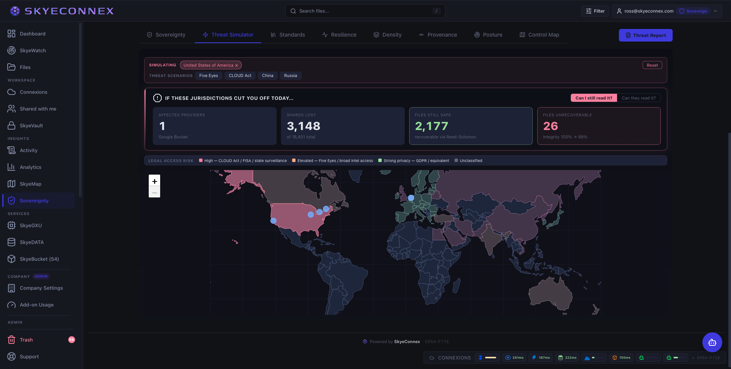Image resolution: width=731 pixels, height=369 pixels.
Task: Click the Shards Lost 3,148 card
Action: pos(342,126)
